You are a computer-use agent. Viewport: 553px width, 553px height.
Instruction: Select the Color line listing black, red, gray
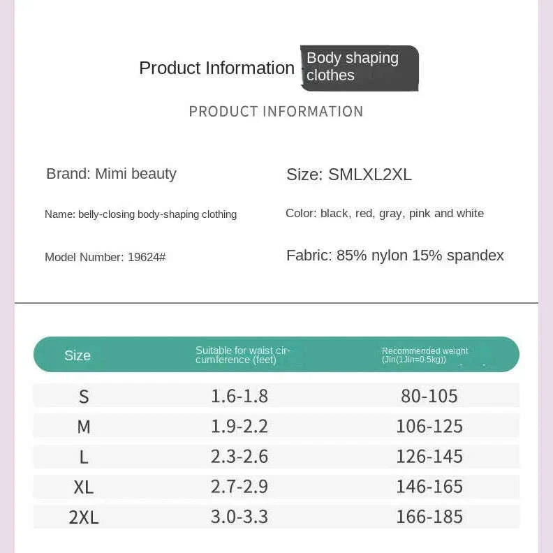point(385,214)
